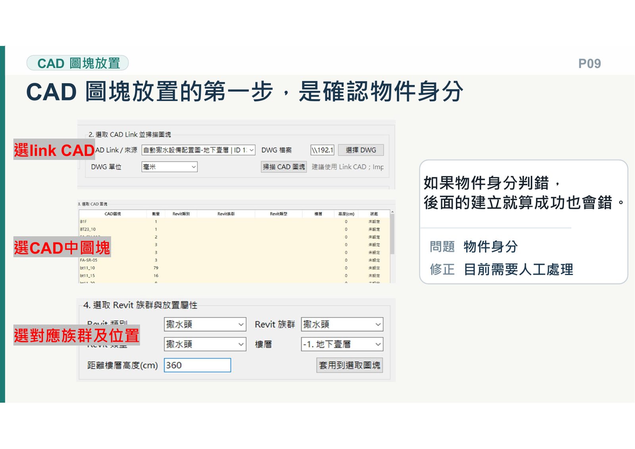Open the CAD Link source dropdown
Viewport: 635px width, 449px height.
pyautogui.click(x=198, y=150)
